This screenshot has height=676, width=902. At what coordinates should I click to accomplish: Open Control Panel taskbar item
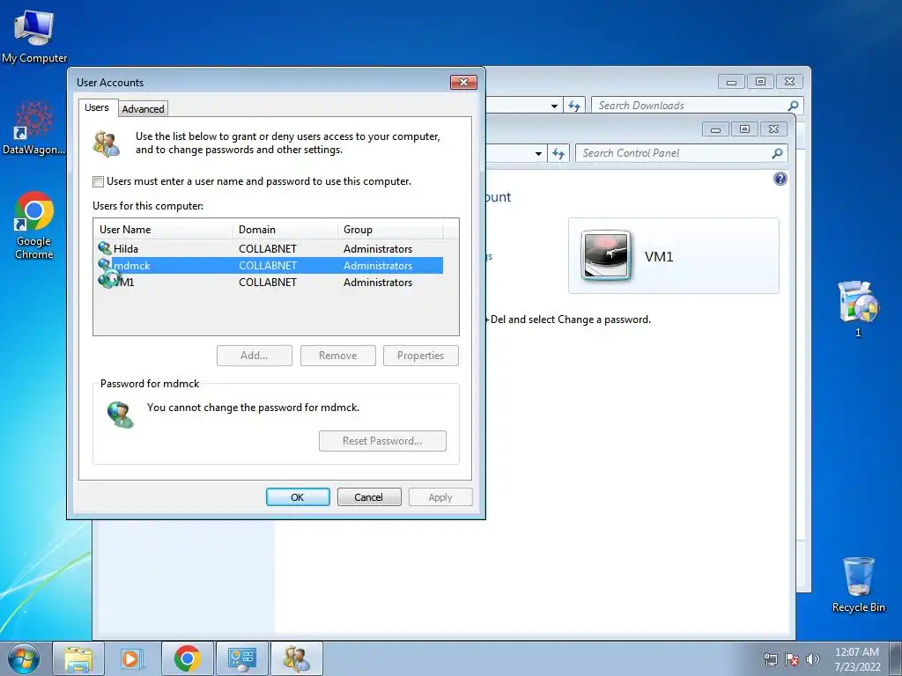(x=241, y=658)
